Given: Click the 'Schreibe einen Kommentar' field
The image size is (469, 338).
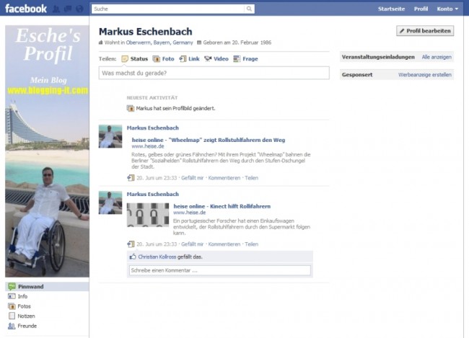Looking at the screenshot, I should [x=220, y=270].
